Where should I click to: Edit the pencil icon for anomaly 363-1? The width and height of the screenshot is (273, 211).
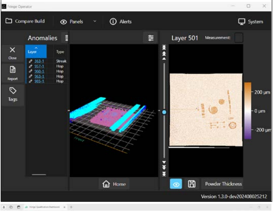click(31, 61)
